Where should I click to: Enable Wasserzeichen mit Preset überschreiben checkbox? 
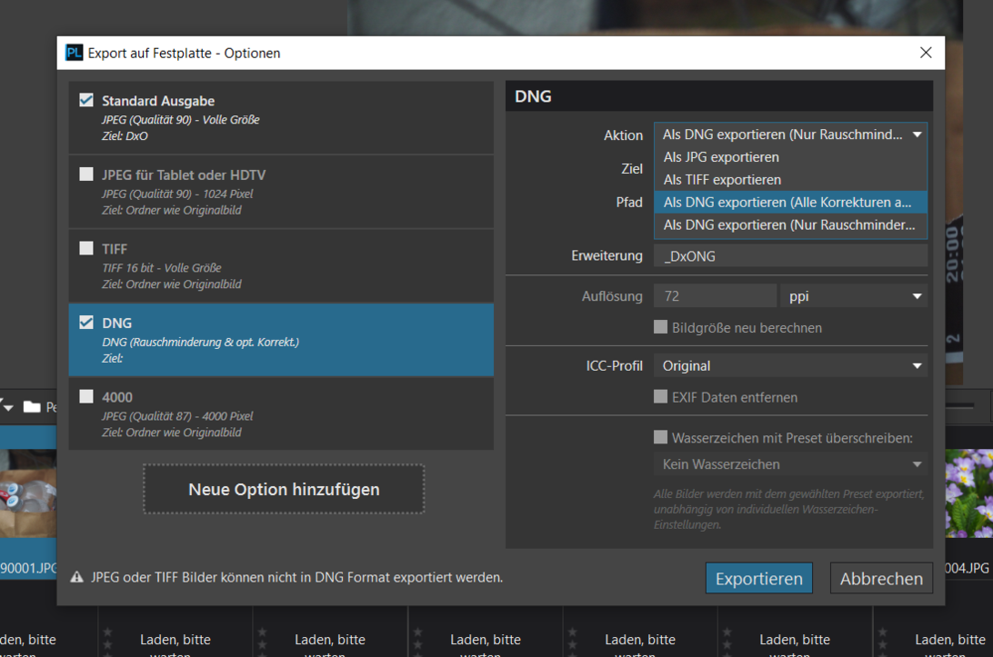tap(661, 437)
